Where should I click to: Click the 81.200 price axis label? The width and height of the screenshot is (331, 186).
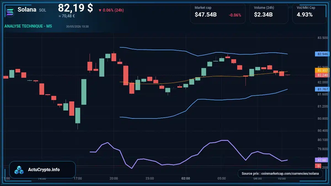click(322, 106)
